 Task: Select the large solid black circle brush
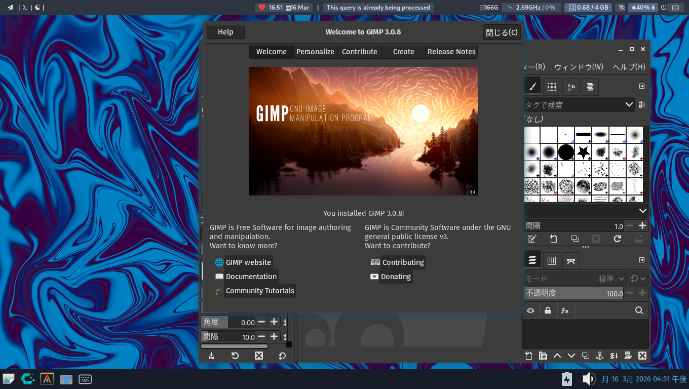566,152
